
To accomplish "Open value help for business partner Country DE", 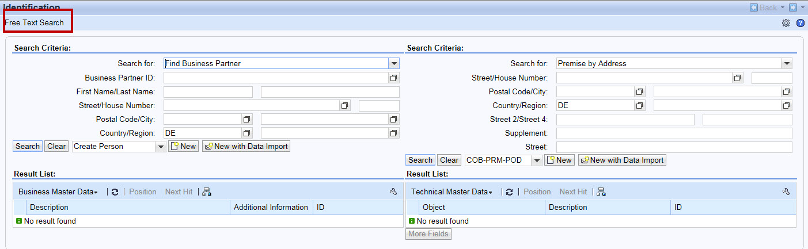I will pyautogui.click(x=246, y=133).
